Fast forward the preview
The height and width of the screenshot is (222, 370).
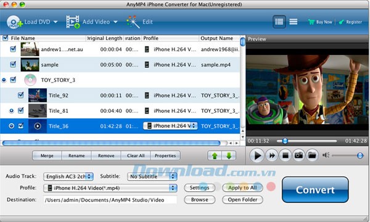[x=272, y=155]
